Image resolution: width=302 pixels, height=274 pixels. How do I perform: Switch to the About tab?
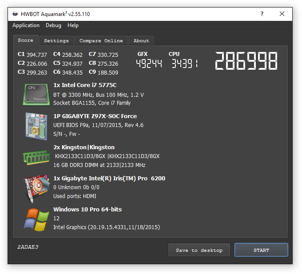click(141, 40)
